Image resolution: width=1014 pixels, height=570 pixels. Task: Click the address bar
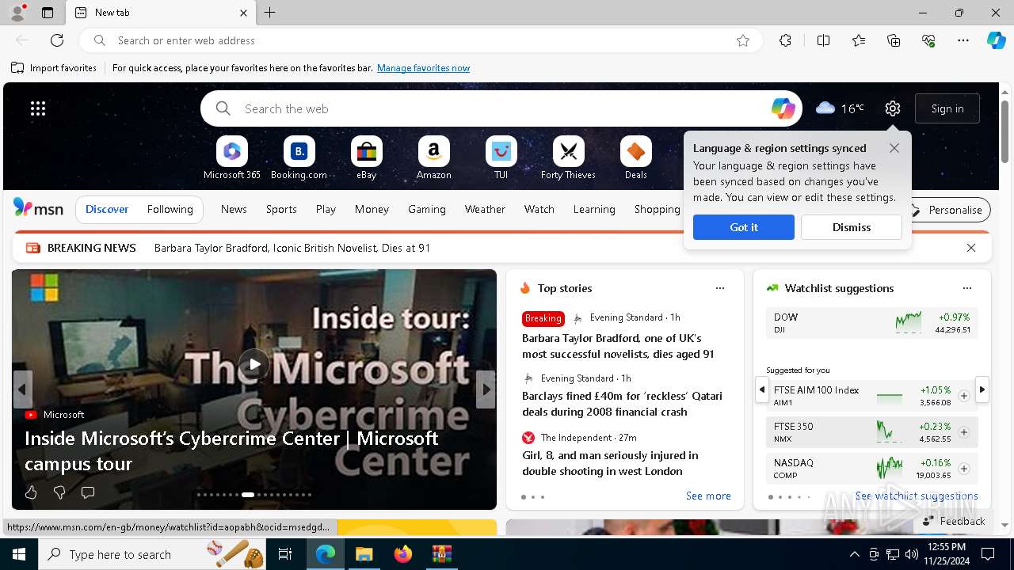click(x=421, y=40)
